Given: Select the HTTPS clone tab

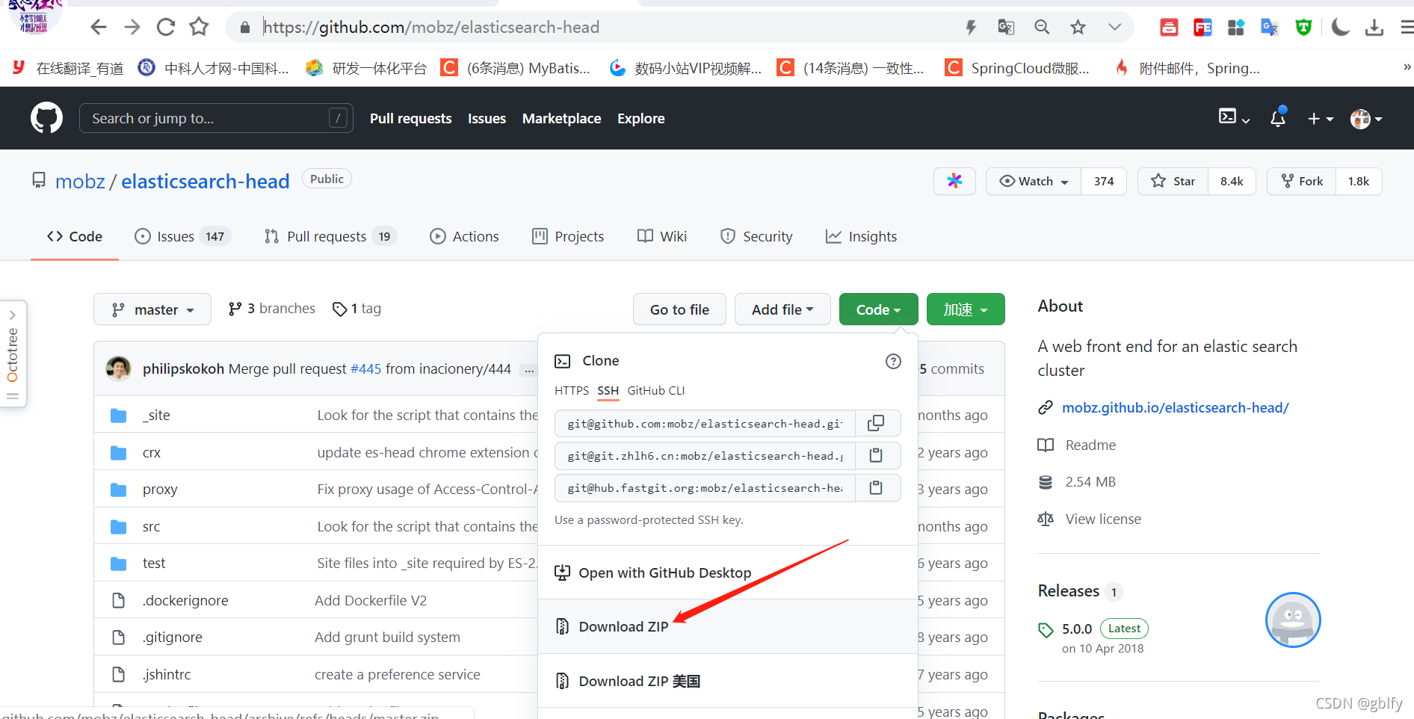Looking at the screenshot, I should tap(572, 390).
